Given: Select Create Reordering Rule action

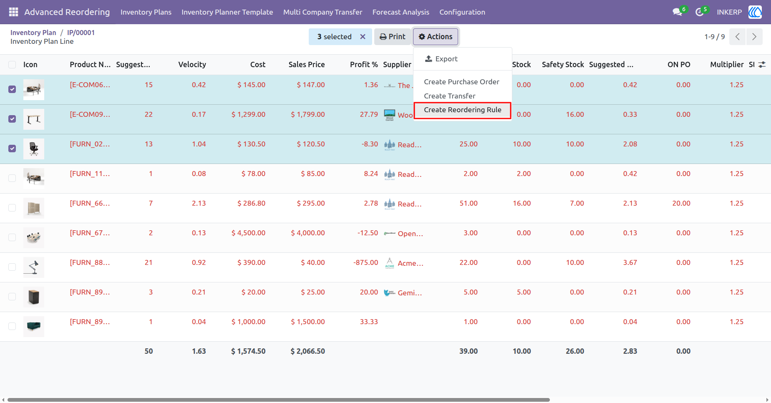Looking at the screenshot, I should [462, 110].
